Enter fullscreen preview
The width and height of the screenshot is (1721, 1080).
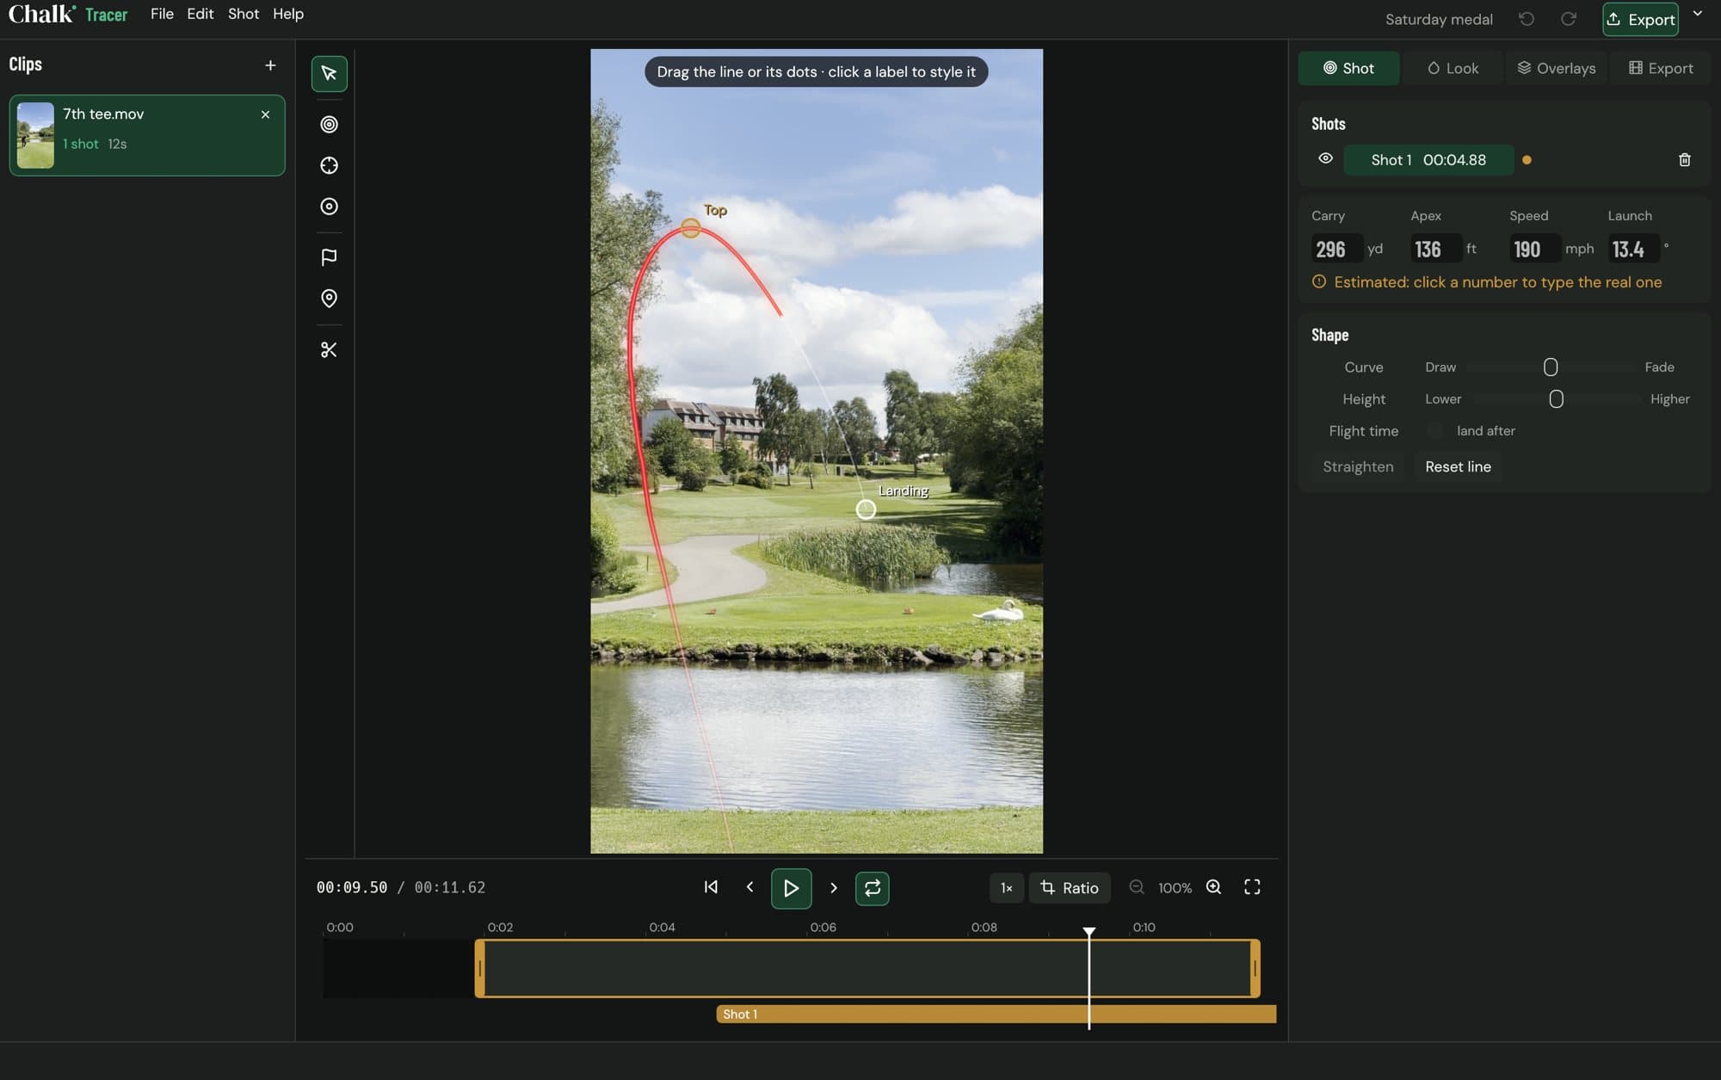[1252, 887]
